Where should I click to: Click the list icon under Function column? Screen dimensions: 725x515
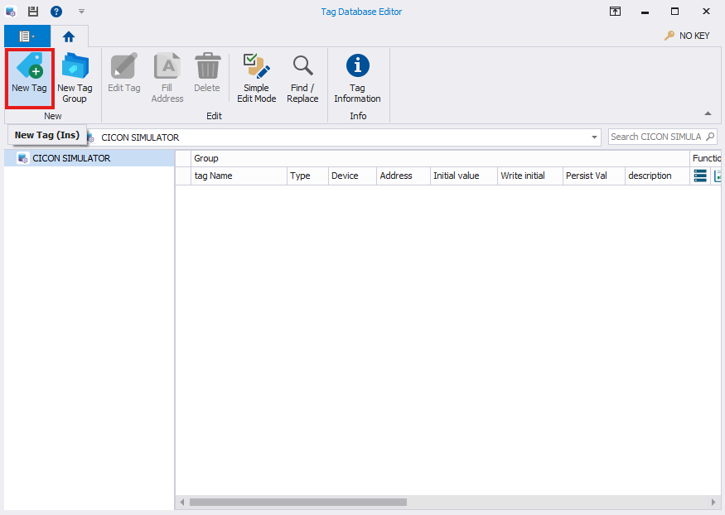click(700, 176)
